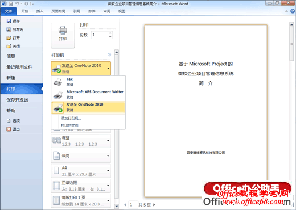Click the redo icon in quick access toolbar
Screen dimensions: 296x210
point(26,3)
